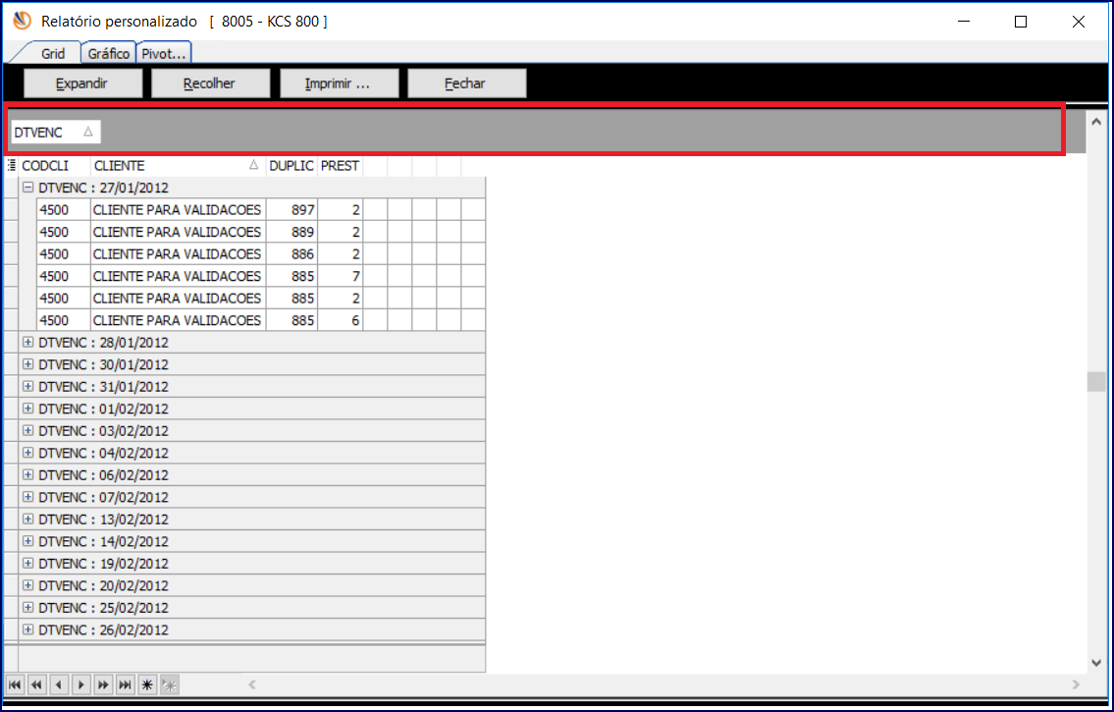Select the CODCLI column header
Viewport: 1114px width, 712px height.
[55, 166]
